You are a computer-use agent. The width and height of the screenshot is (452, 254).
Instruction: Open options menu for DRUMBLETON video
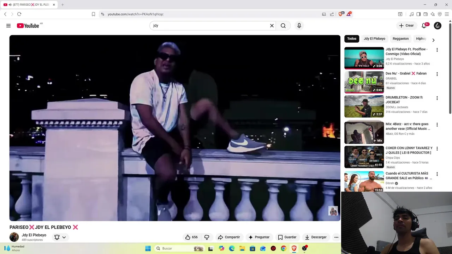[437, 98]
